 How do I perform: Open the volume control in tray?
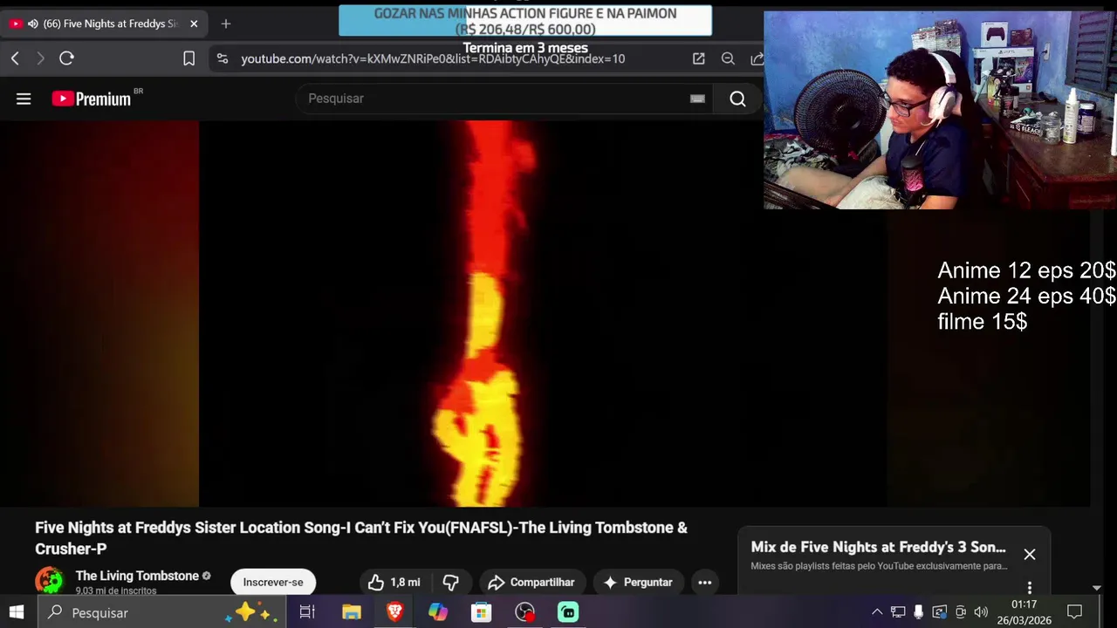point(981,612)
